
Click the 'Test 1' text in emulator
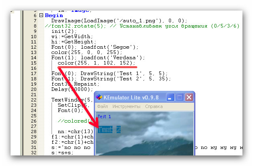[x=104, y=116]
